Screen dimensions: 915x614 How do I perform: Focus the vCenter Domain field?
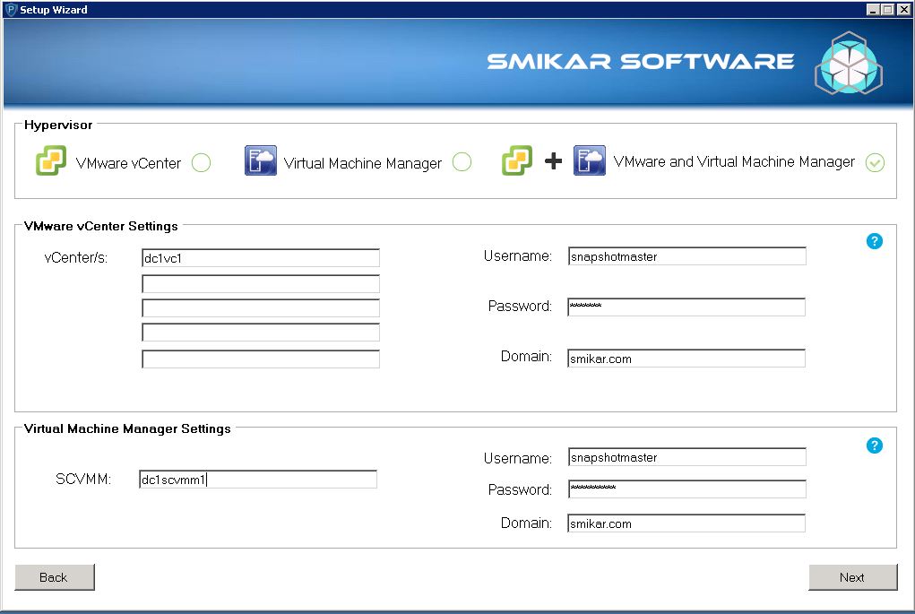[x=686, y=359]
